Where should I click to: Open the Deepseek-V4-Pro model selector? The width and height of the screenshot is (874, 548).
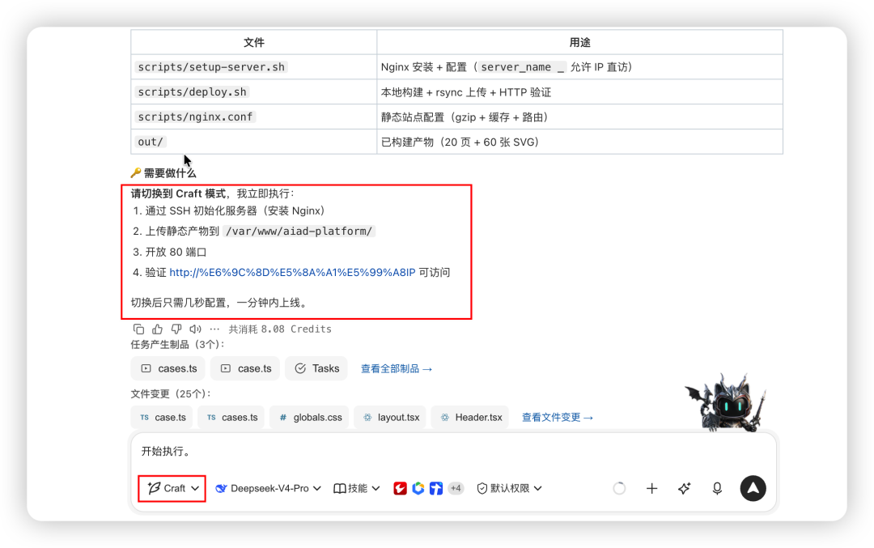(268, 488)
